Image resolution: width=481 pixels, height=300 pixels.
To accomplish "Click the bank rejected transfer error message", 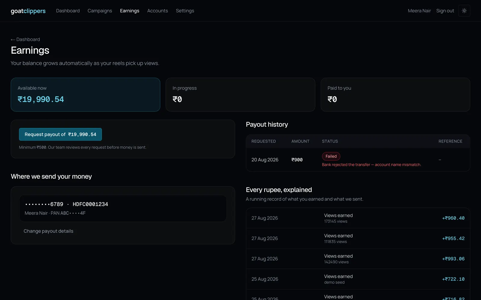I will click(x=372, y=165).
